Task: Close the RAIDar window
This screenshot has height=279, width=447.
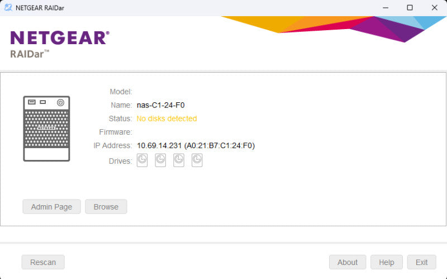Action: [435, 8]
